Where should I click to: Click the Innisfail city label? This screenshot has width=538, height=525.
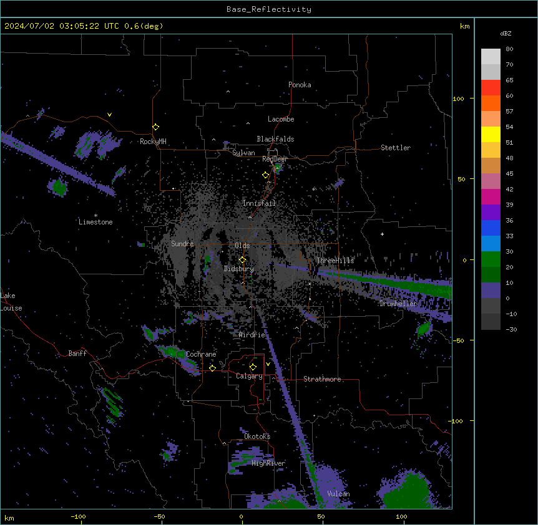coord(259,203)
